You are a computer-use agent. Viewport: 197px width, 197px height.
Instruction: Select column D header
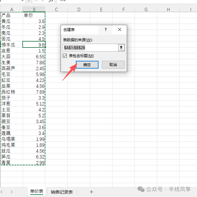coord(79,9)
